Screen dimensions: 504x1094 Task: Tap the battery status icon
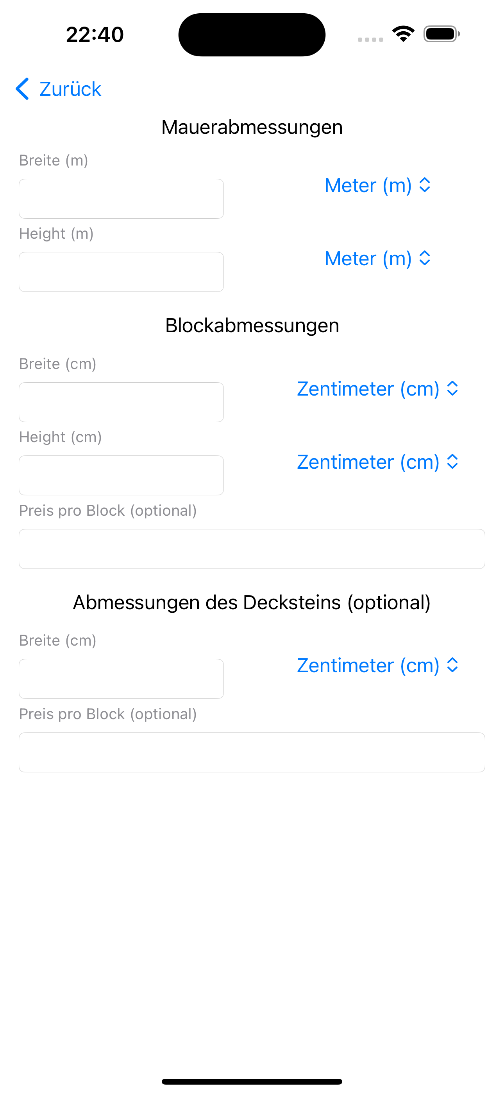click(441, 34)
